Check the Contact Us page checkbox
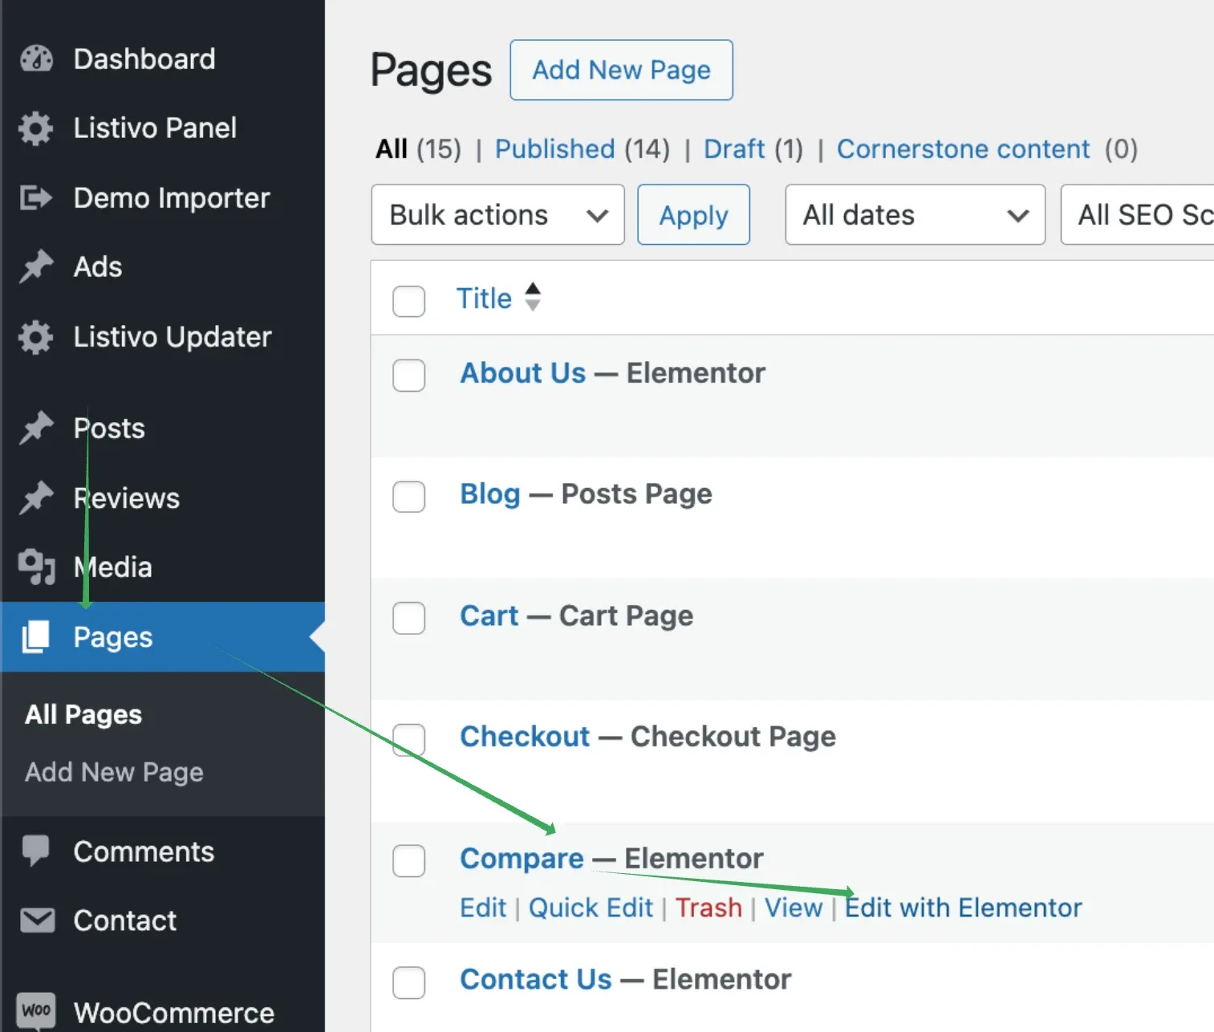 coord(408,982)
